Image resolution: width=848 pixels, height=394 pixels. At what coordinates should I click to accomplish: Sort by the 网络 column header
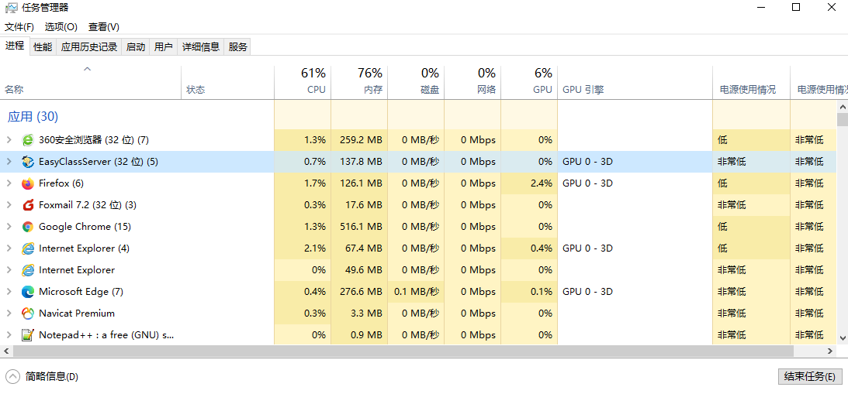(472, 83)
